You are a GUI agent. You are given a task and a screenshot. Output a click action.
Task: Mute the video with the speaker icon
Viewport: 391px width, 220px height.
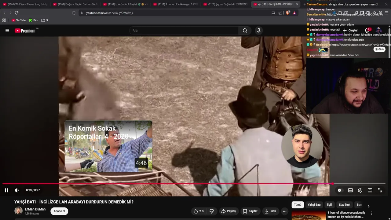[x=17, y=190]
